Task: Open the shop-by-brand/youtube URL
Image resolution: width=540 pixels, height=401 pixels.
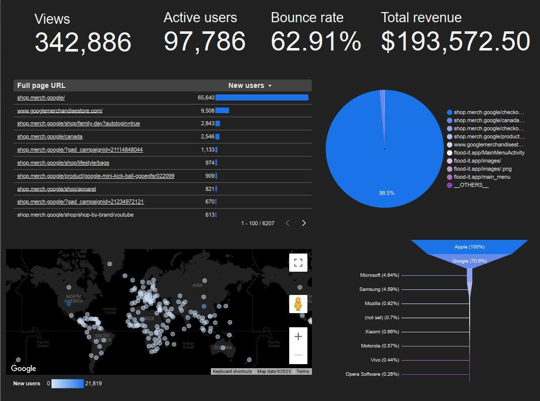Action: pos(75,215)
